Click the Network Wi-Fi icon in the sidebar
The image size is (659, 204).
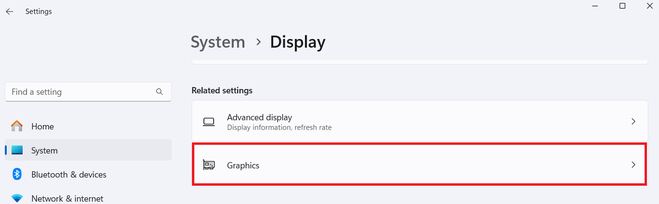pos(17,198)
